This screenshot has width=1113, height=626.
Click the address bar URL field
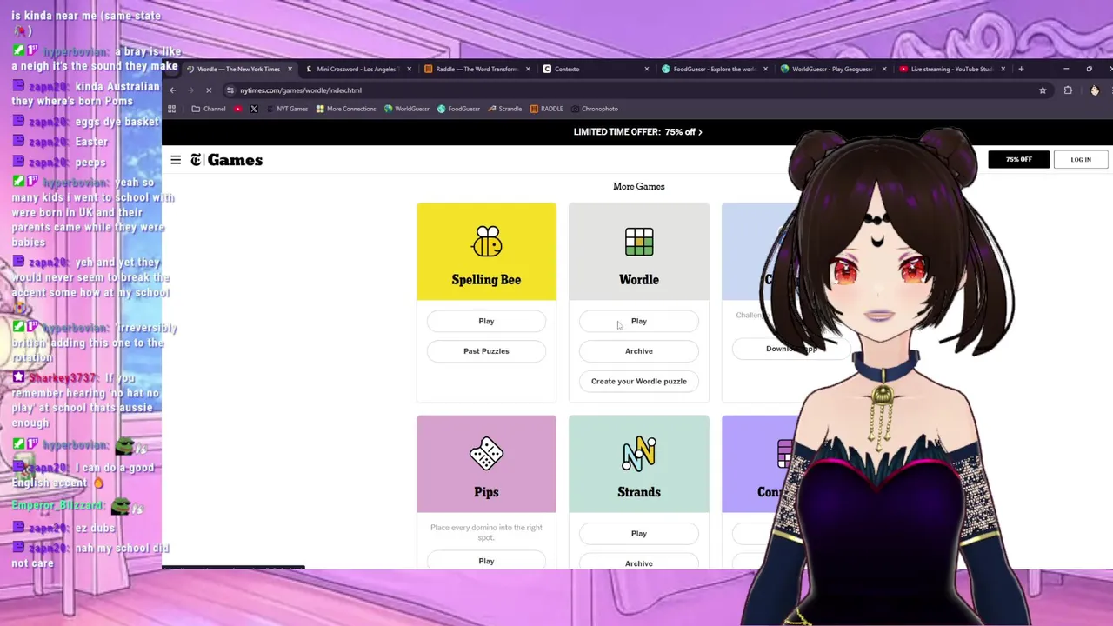pos(635,90)
